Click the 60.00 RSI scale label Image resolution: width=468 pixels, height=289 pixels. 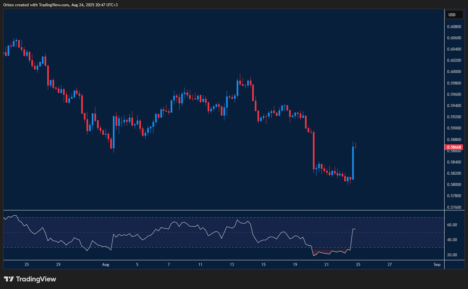(452, 225)
